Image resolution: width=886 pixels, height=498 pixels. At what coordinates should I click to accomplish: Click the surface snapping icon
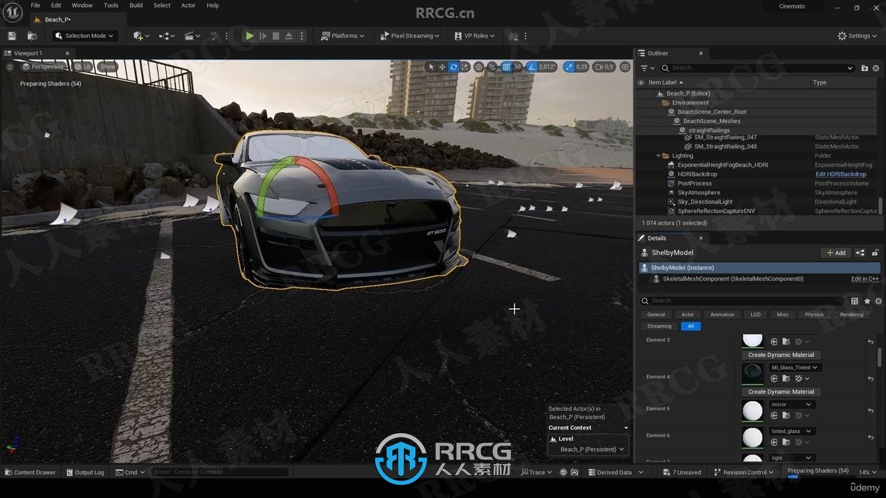click(492, 67)
